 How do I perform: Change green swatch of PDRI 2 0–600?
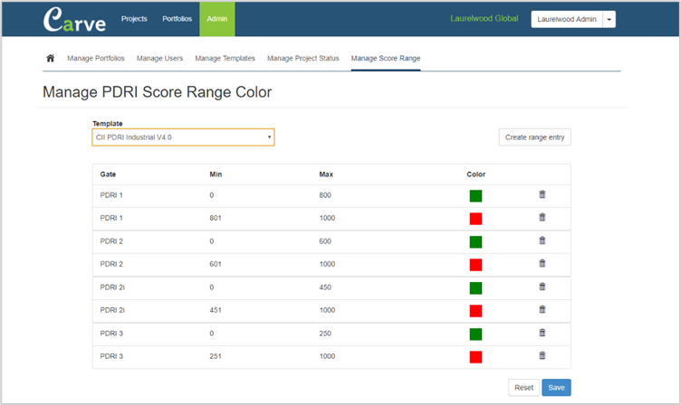pos(475,242)
